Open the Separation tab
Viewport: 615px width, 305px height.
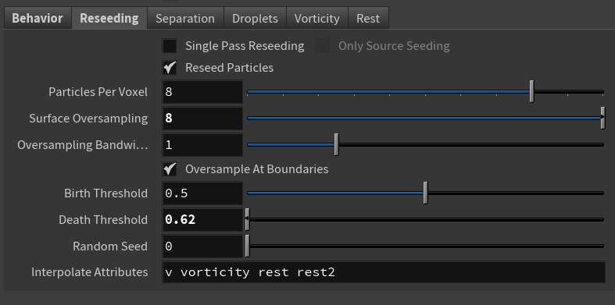pyautogui.click(x=185, y=19)
